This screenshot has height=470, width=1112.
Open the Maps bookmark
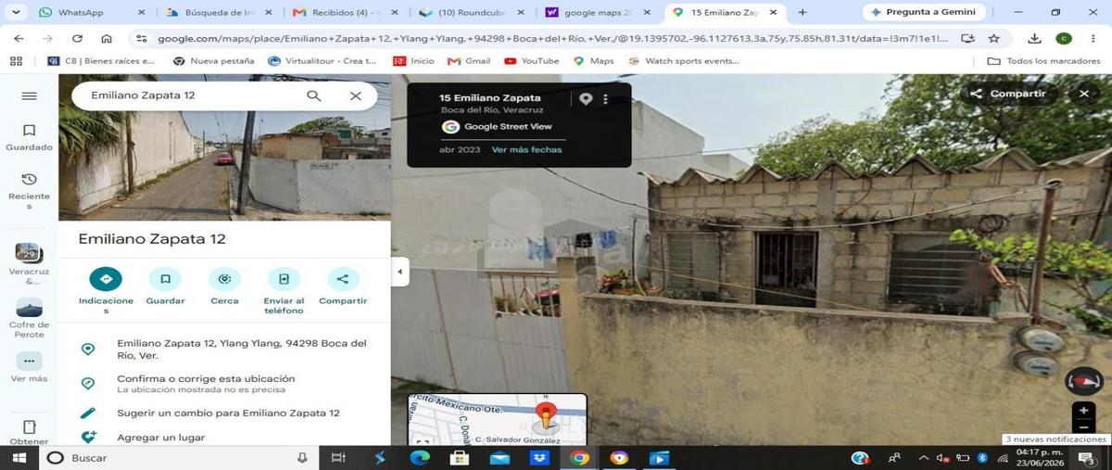coord(593,61)
